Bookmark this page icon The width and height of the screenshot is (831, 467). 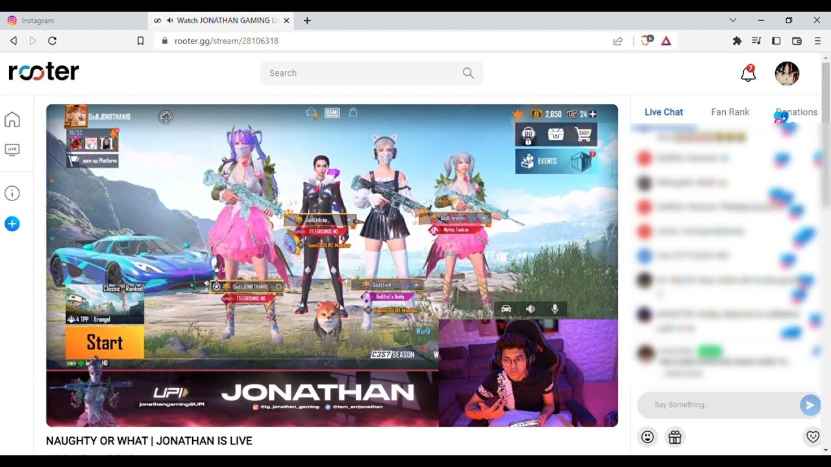pyautogui.click(x=140, y=41)
